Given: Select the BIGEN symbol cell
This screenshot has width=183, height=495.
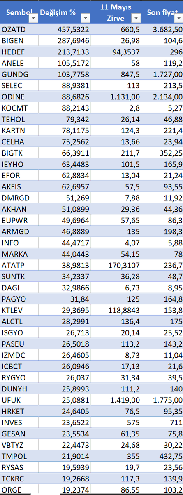Looking at the screenshot, I should (x=19, y=40).
